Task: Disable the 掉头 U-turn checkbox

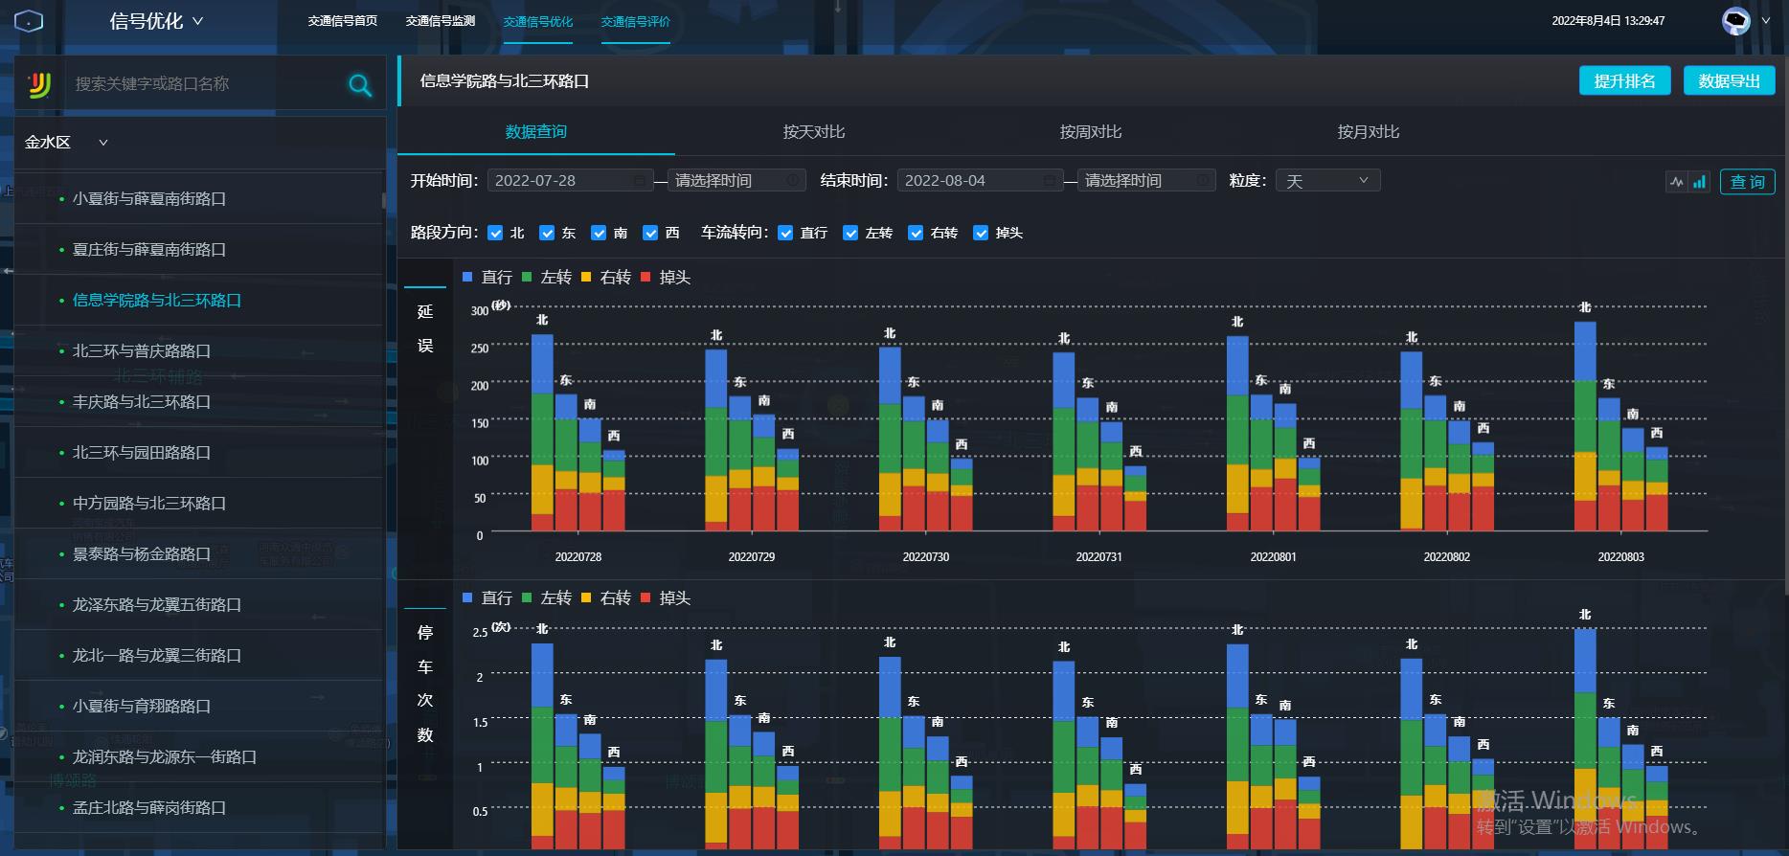Action: (981, 233)
